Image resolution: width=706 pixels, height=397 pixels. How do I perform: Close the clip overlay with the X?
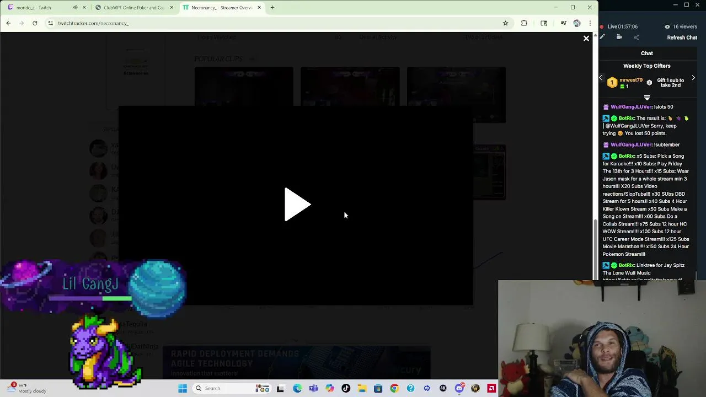pos(586,39)
